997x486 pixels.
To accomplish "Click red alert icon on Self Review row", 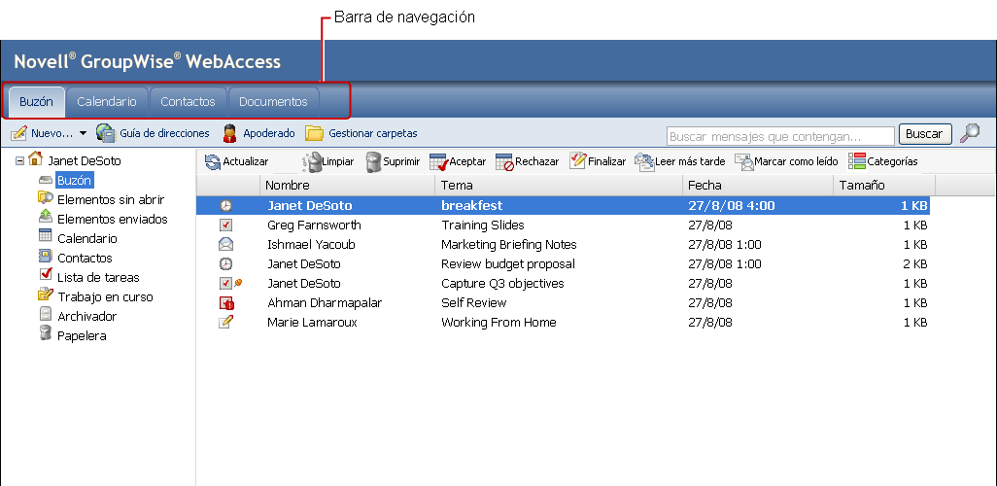I will [x=226, y=303].
